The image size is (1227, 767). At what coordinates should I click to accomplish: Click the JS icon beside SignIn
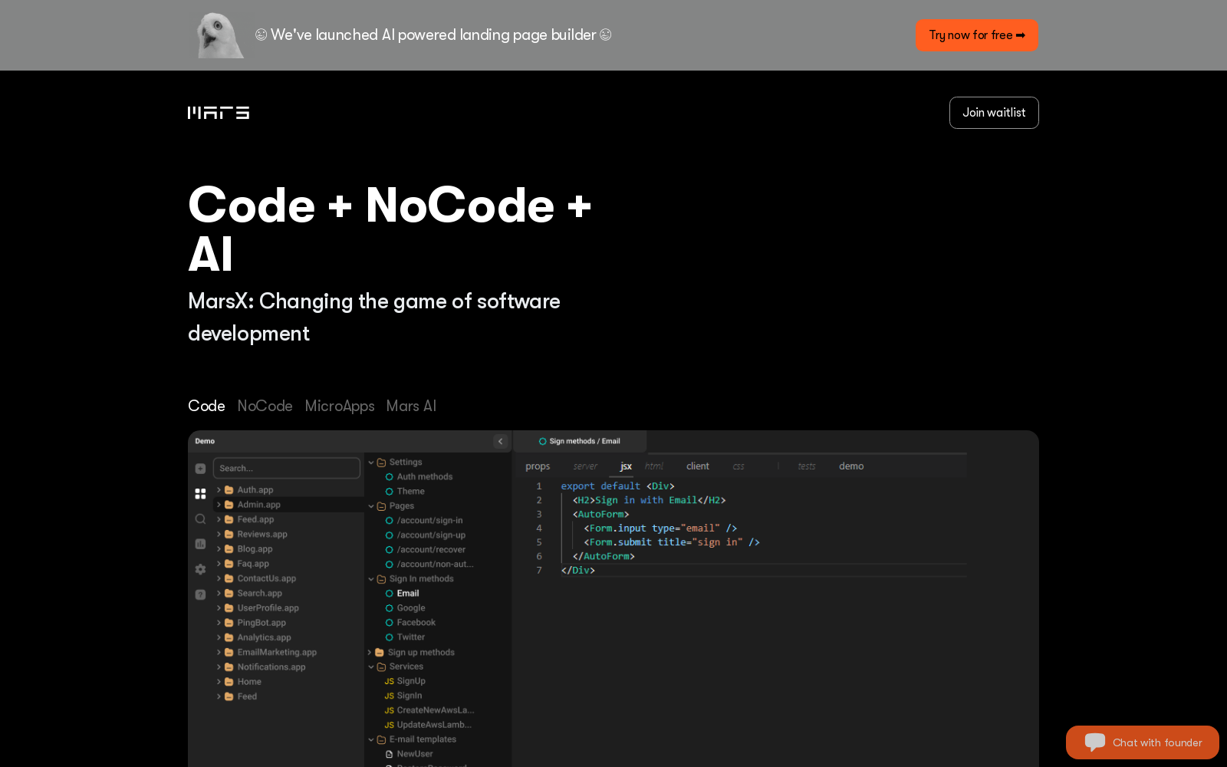[390, 696]
